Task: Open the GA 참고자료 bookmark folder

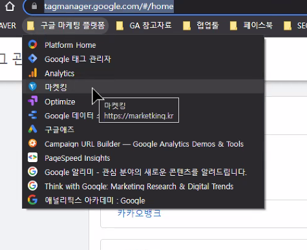Action: 143,26
